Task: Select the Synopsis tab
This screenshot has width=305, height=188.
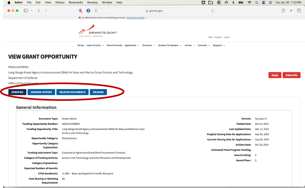Action: point(17,92)
